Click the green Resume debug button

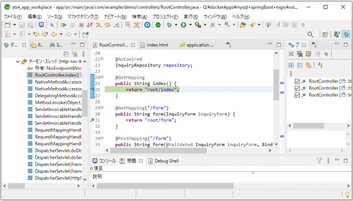click(x=64, y=25)
